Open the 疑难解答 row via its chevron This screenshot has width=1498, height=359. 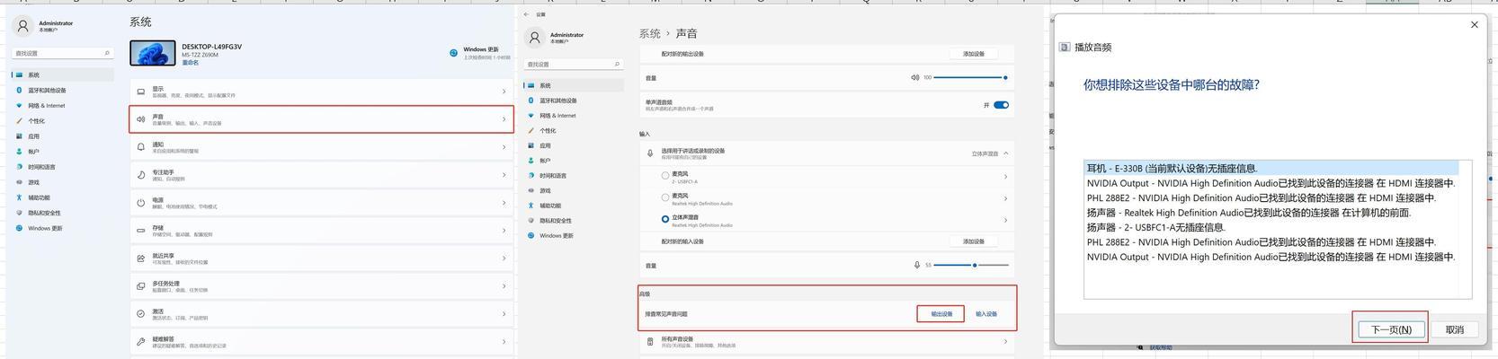[504, 342]
